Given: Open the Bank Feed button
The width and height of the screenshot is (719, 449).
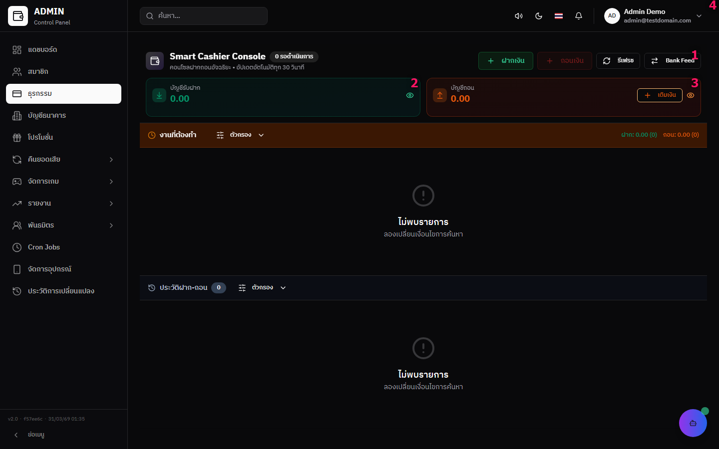Looking at the screenshot, I should point(672,61).
